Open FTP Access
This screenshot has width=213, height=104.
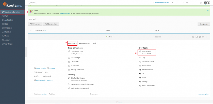tap(75, 66)
